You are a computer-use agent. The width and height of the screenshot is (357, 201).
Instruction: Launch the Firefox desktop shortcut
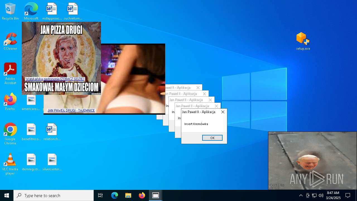(10, 102)
